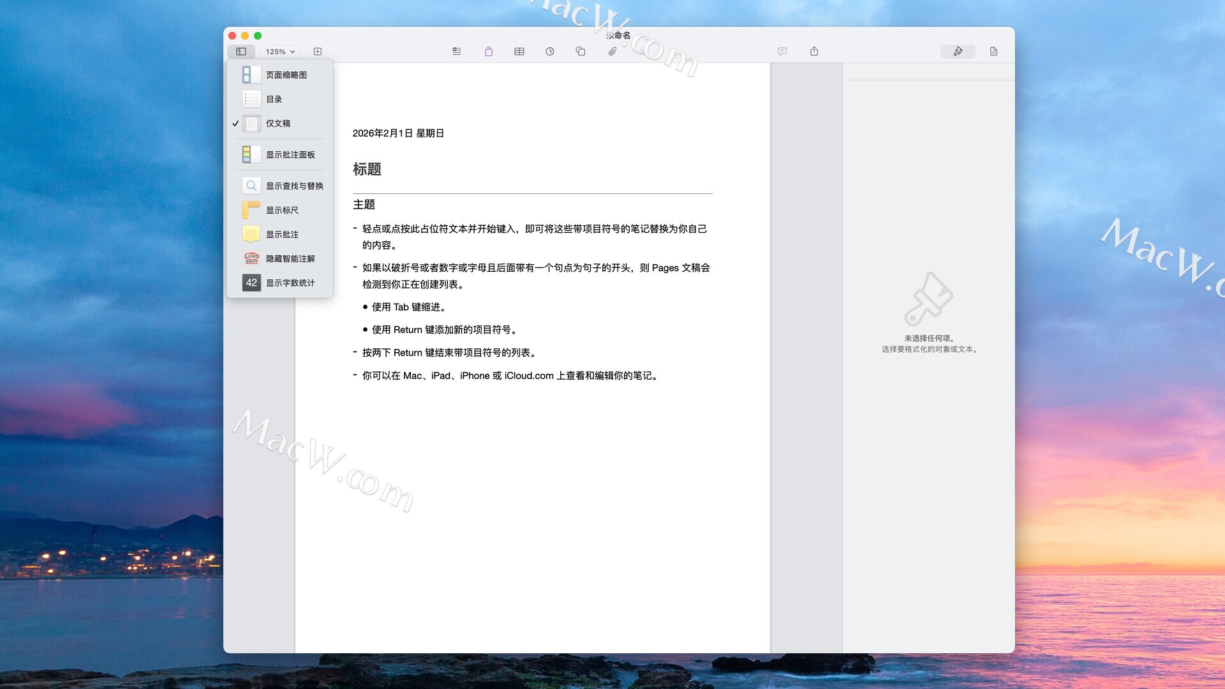Click the Add Page icon

[318, 52]
